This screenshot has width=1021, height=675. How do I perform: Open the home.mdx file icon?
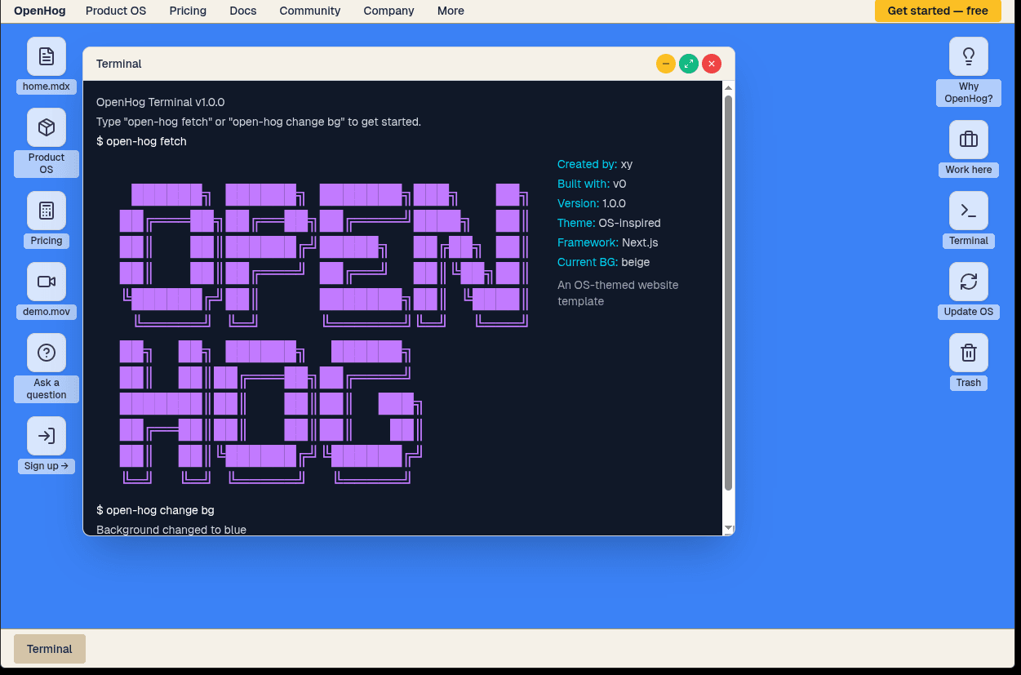click(46, 56)
